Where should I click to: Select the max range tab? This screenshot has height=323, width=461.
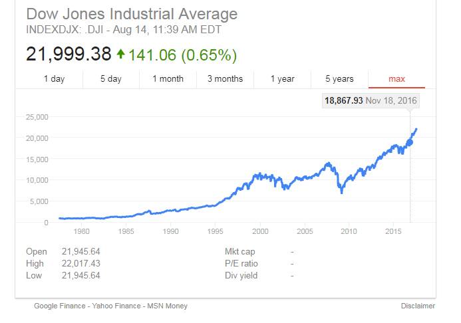(x=396, y=78)
